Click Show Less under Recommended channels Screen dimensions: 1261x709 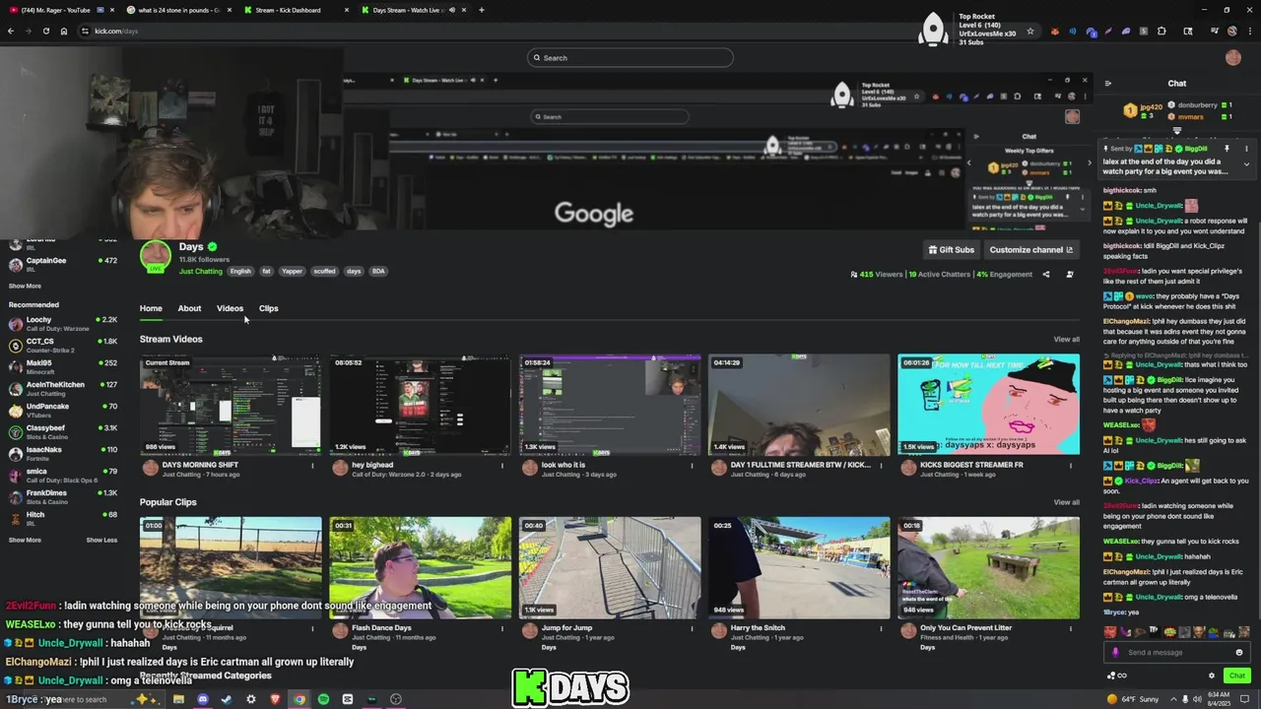click(x=101, y=540)
